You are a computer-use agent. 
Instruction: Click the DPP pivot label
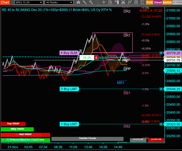(x=127, y=69)
